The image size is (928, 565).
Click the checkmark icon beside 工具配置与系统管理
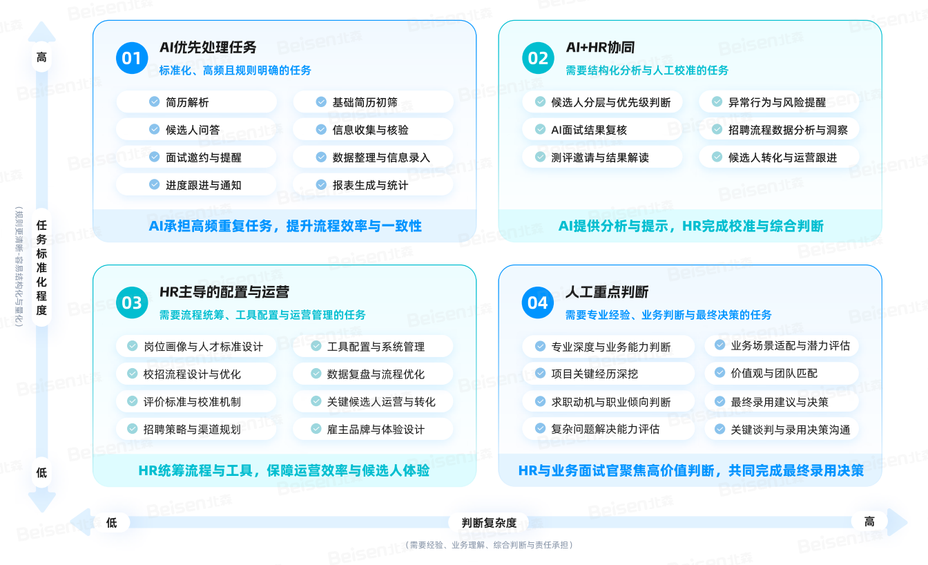(x=316, y=346)
